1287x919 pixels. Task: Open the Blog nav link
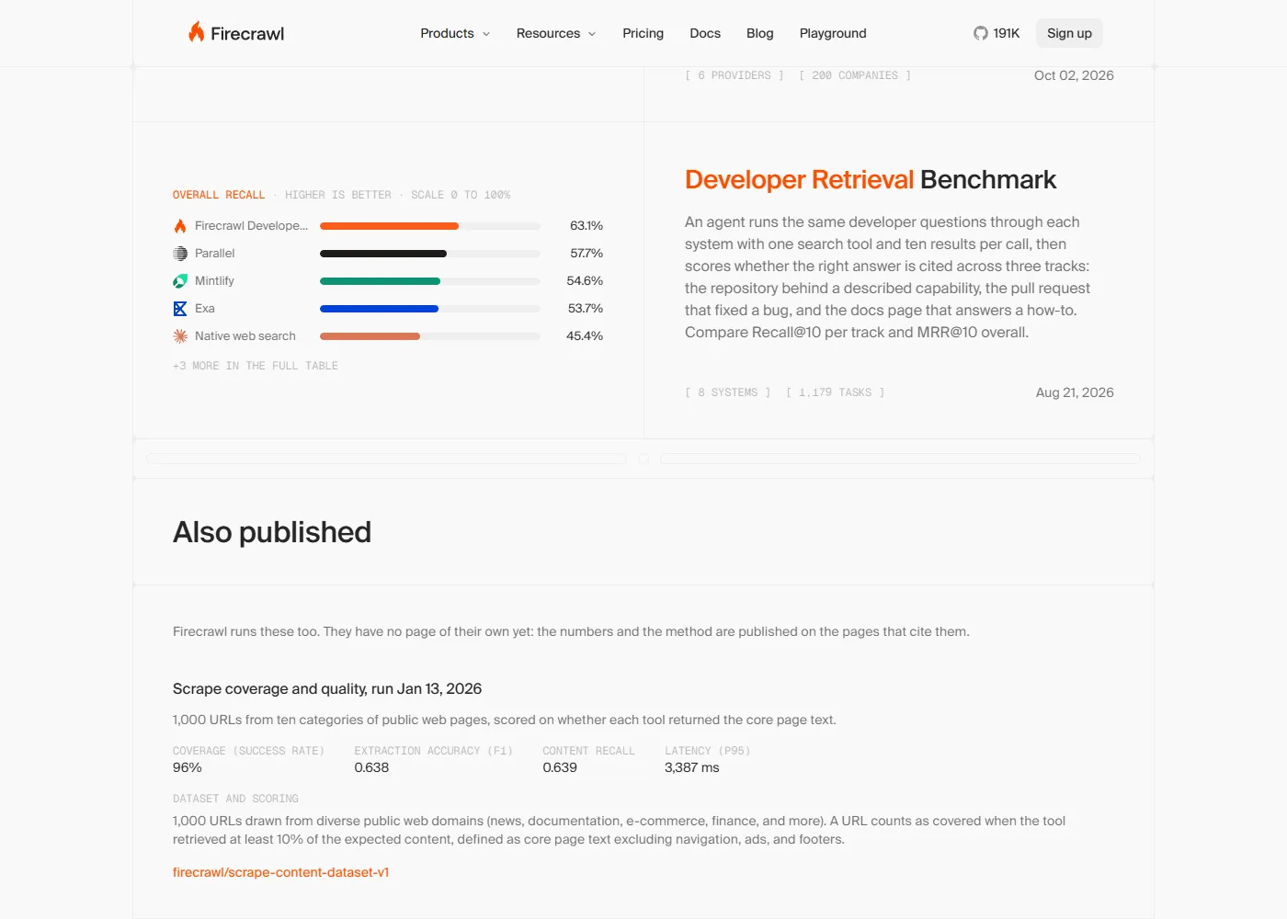coord(760,33)
